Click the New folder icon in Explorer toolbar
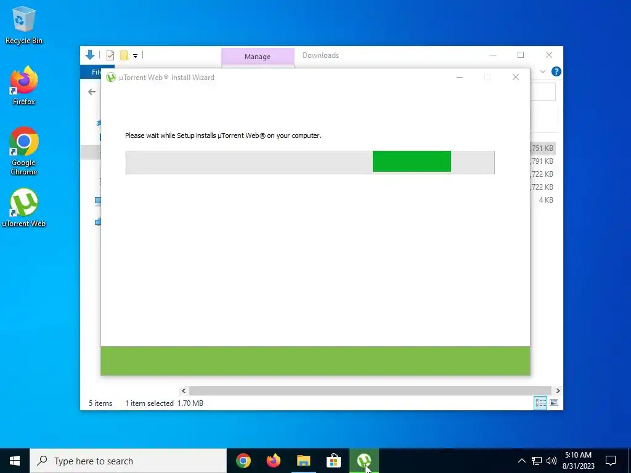The height and width of the screenshot is (473, 631). click(124, 55)
